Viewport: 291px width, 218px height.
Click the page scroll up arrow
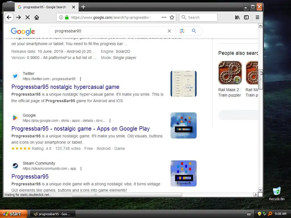pos(260,26)
